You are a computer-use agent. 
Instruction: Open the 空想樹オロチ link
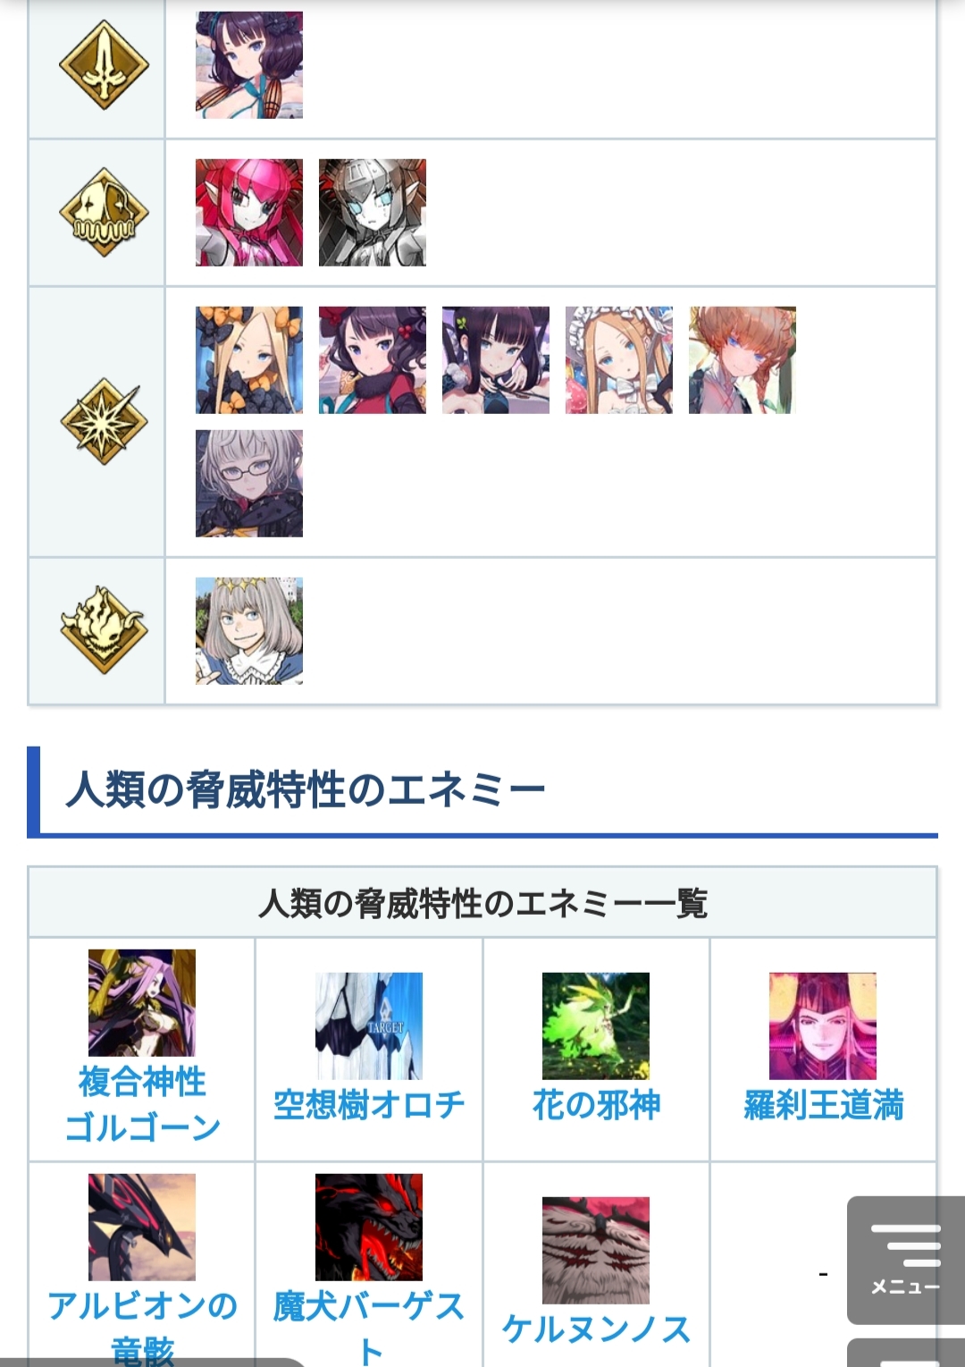click(x=369, y=1105)
